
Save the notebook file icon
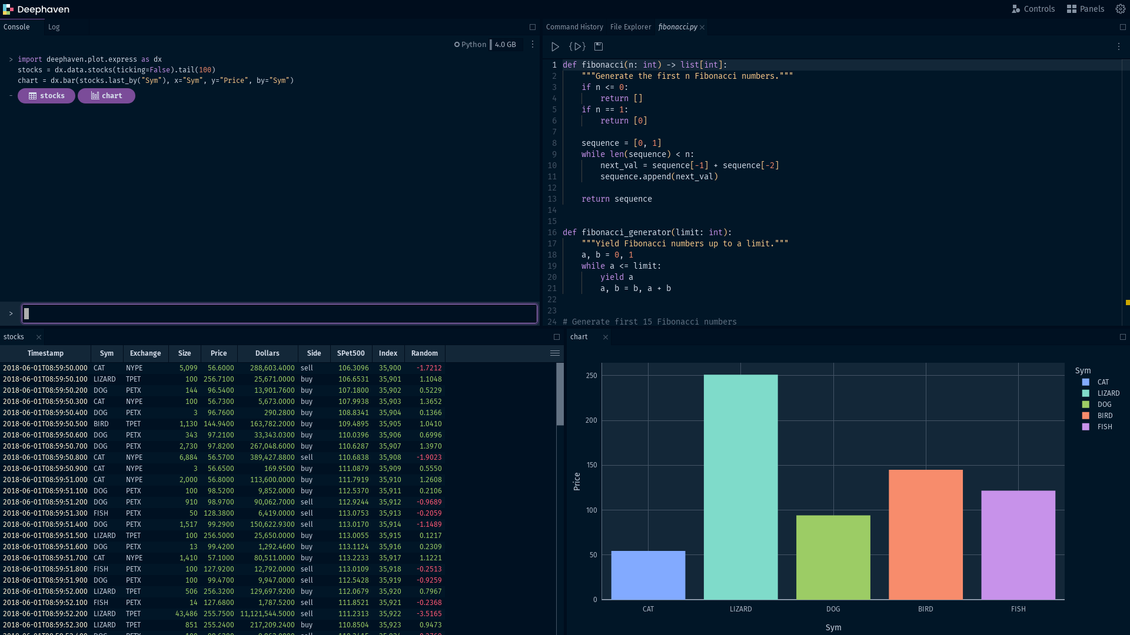pos(599,46)
